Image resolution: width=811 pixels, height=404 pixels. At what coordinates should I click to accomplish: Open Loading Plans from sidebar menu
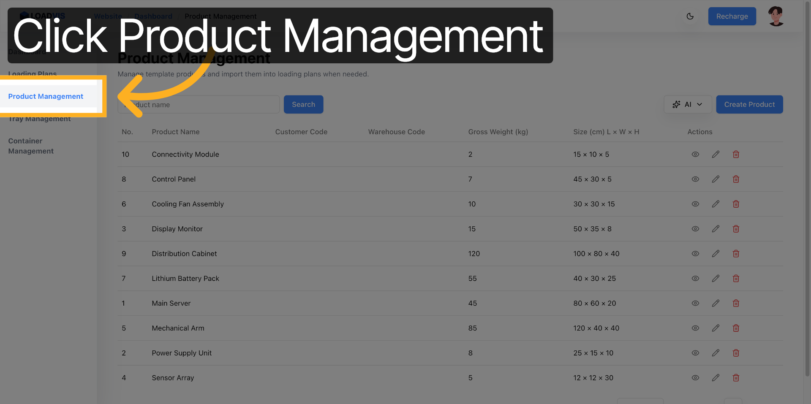coord(33,74)
